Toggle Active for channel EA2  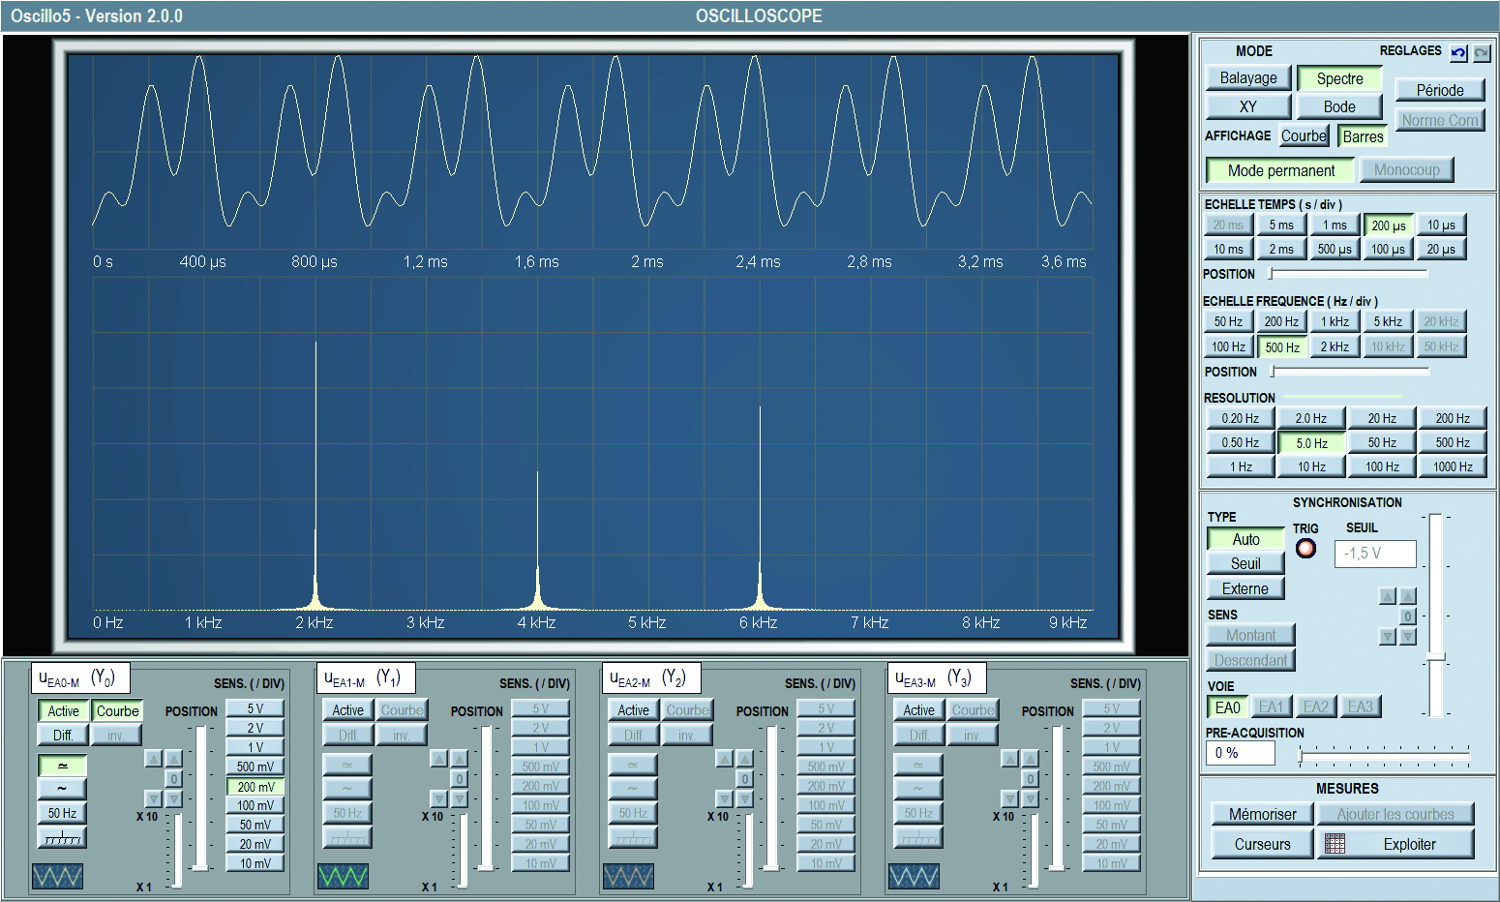634,710
